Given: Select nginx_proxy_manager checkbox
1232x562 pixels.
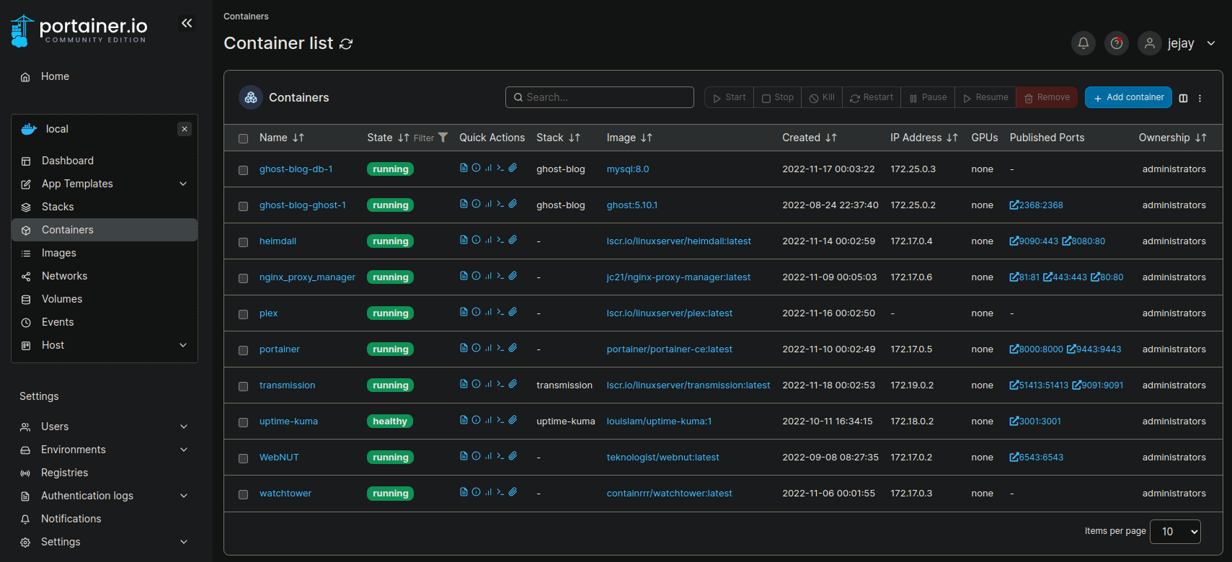Looking at the screenshot, I should [243, 278].
